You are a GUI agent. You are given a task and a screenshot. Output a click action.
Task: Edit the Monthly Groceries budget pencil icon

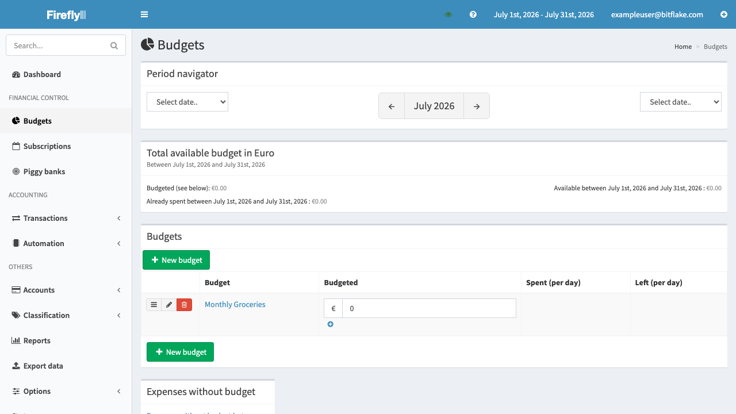pyautogui.click(x=169, y=305)
